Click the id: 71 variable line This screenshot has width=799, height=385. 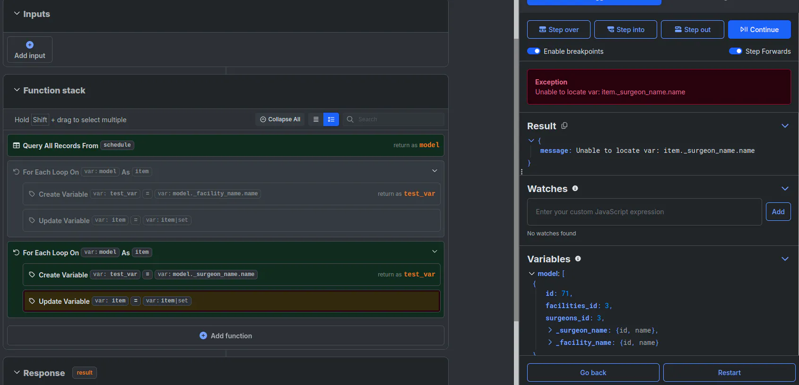pos(559,293)
